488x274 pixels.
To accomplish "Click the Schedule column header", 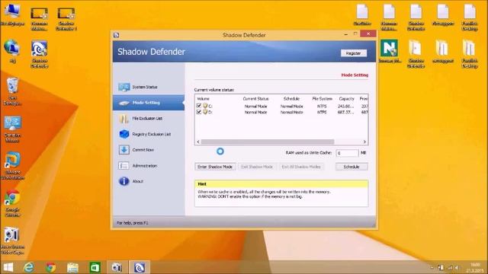I will pyautogui.click(x=291, y=99).
